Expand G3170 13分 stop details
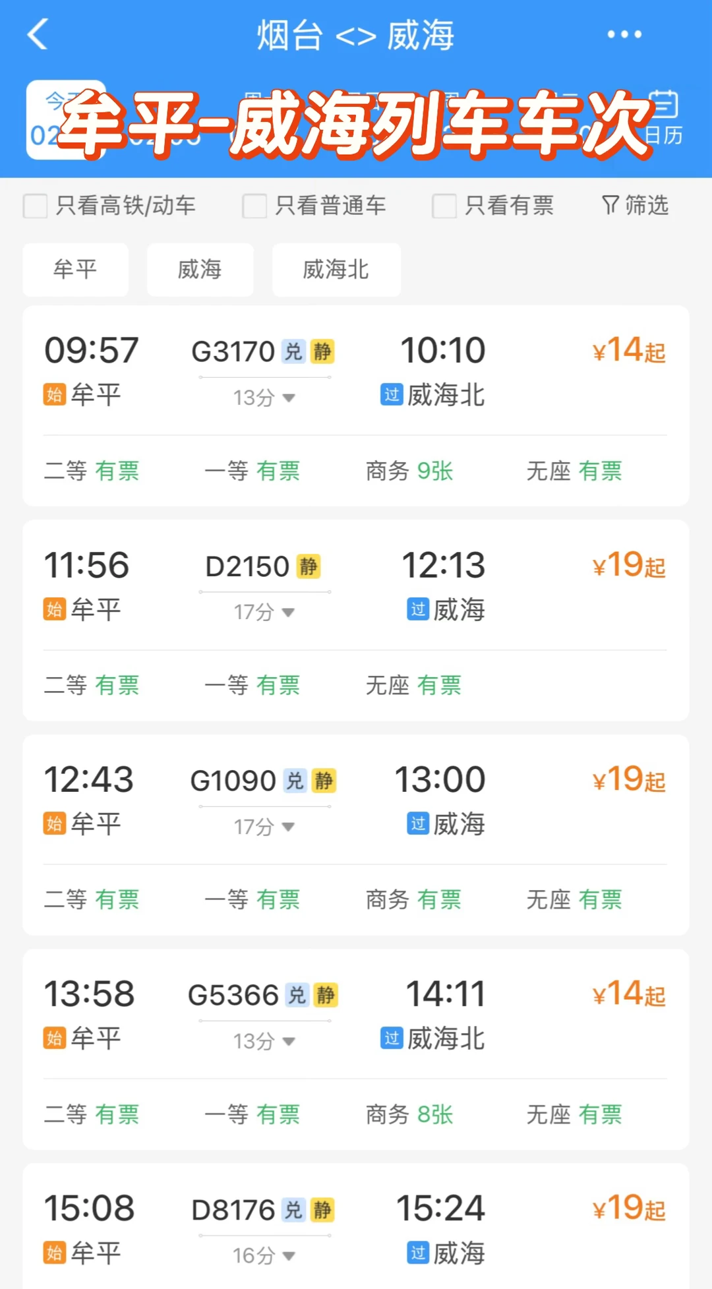Image resolution: width=712 pixels, height=1289 pixels. 264,398
